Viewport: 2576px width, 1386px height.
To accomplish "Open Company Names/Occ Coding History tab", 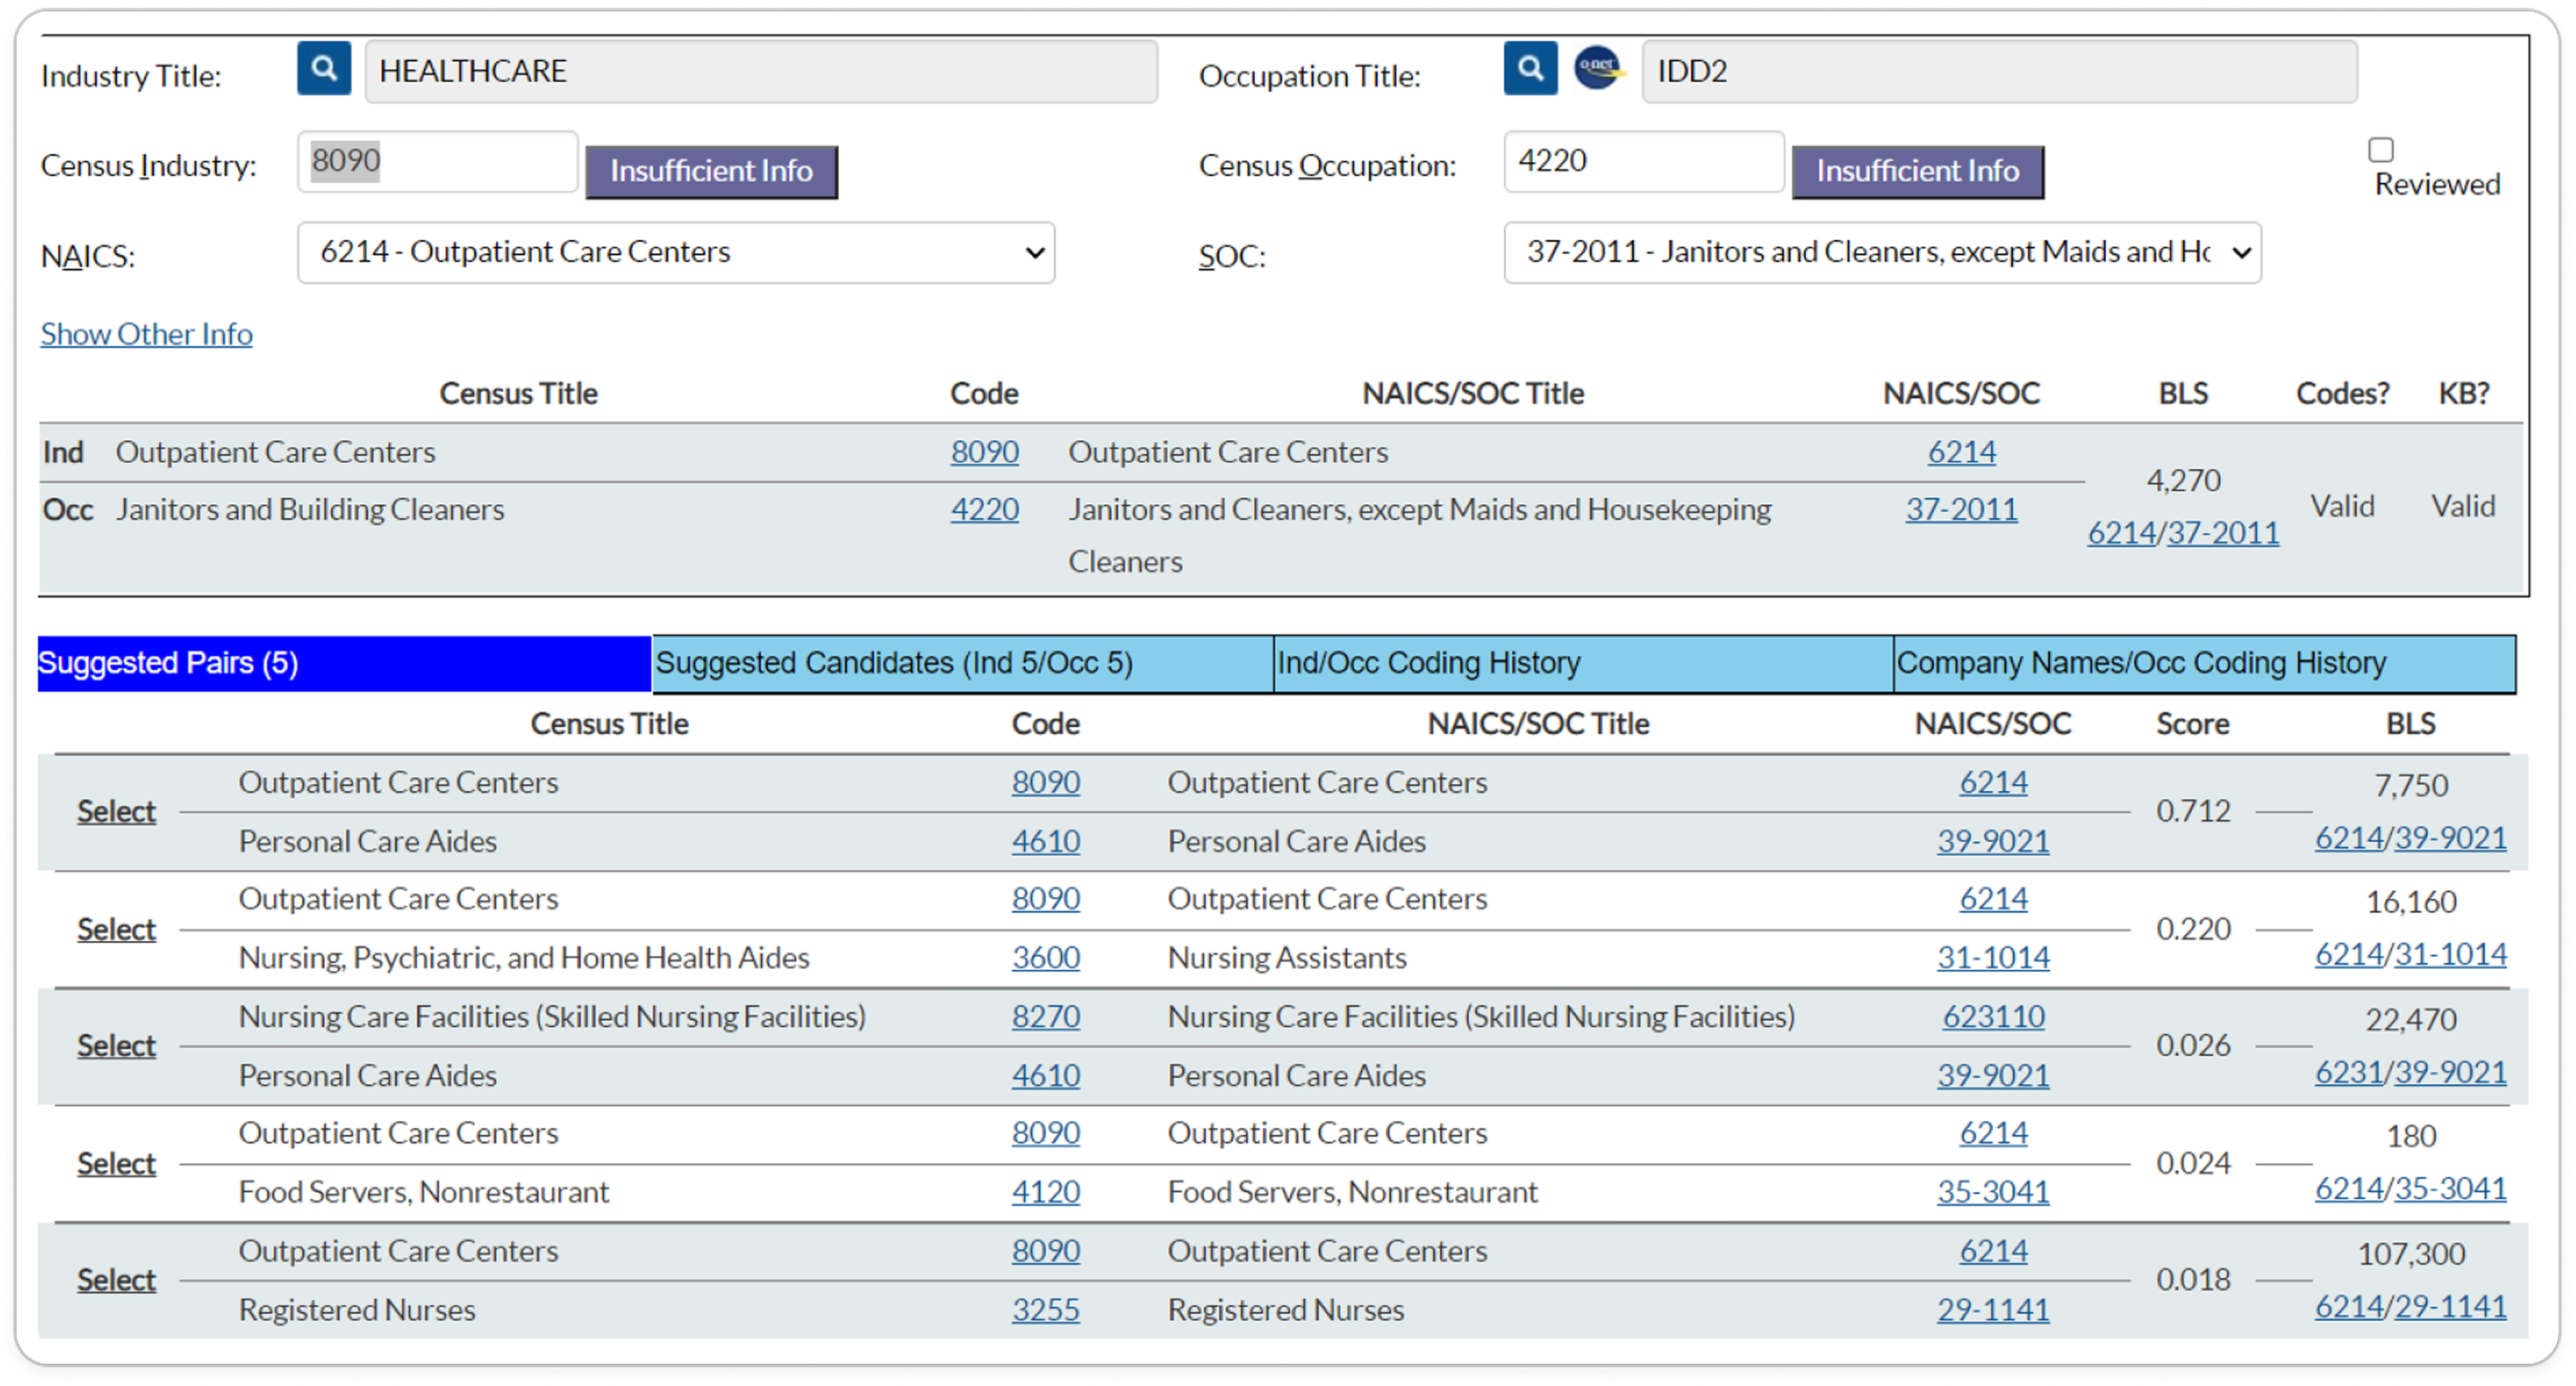I will click(x=2204, y=663).
